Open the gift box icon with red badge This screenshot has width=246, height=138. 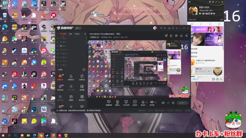(x=166, y=36)
